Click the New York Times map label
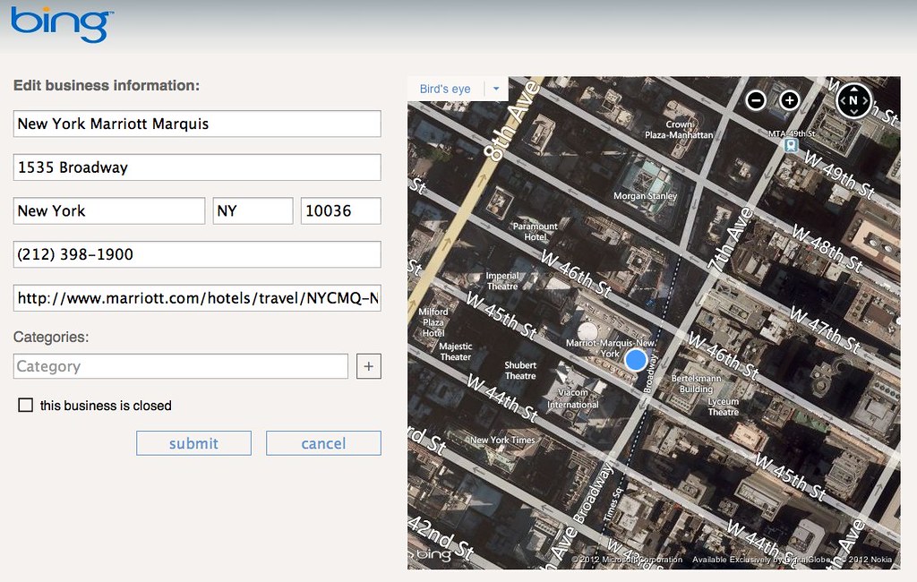This screenshot has height=582, width=917. click(x=503, y=440)
